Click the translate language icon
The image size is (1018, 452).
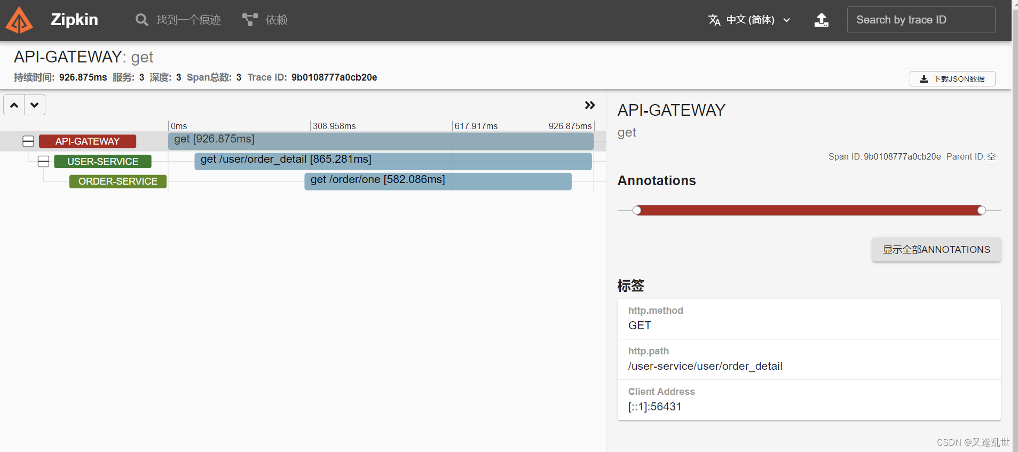(714, 20)
